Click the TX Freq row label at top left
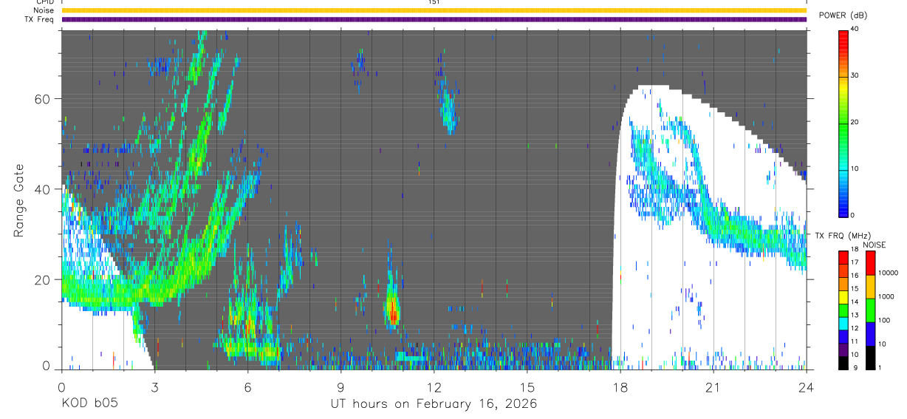This screenshot has width=907, height=419. [x=40, y=19]
